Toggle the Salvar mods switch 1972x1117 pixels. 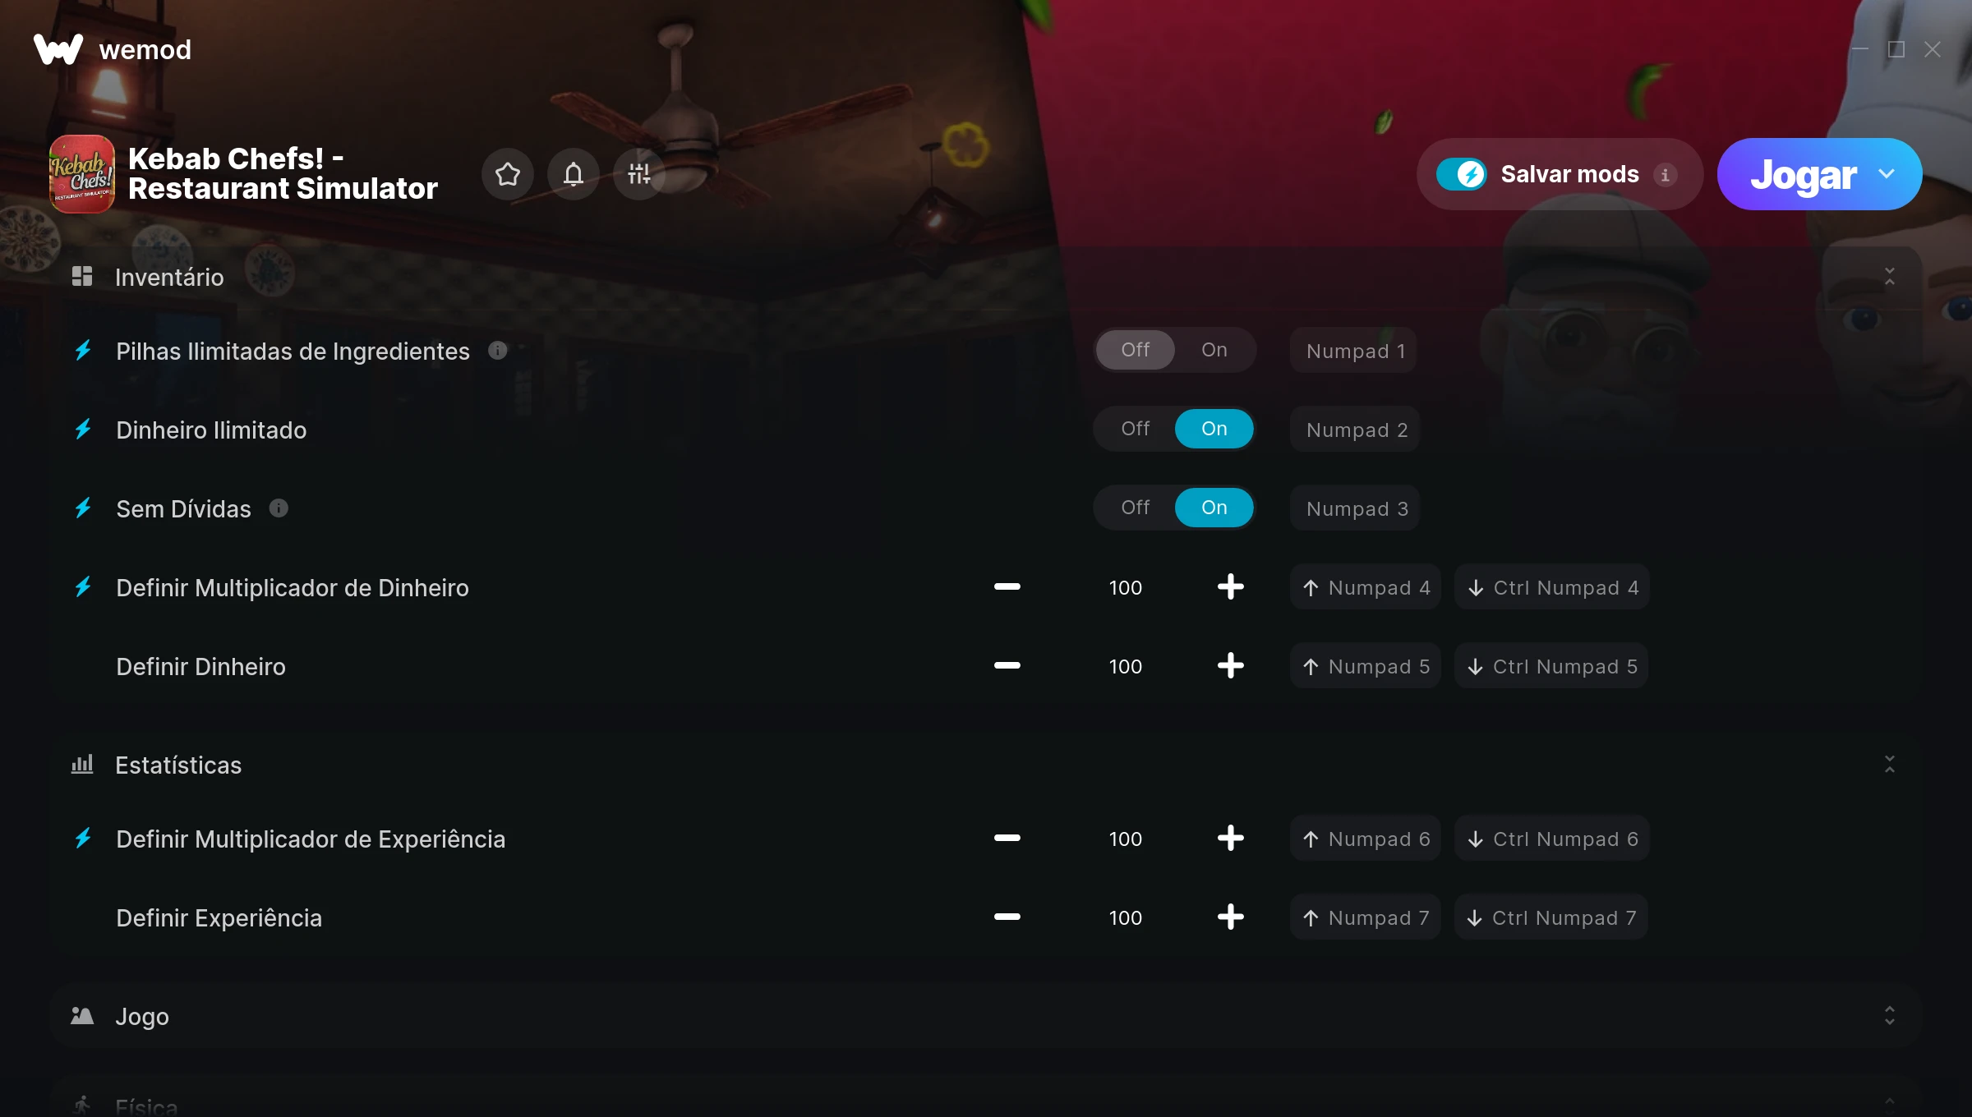1462,174
